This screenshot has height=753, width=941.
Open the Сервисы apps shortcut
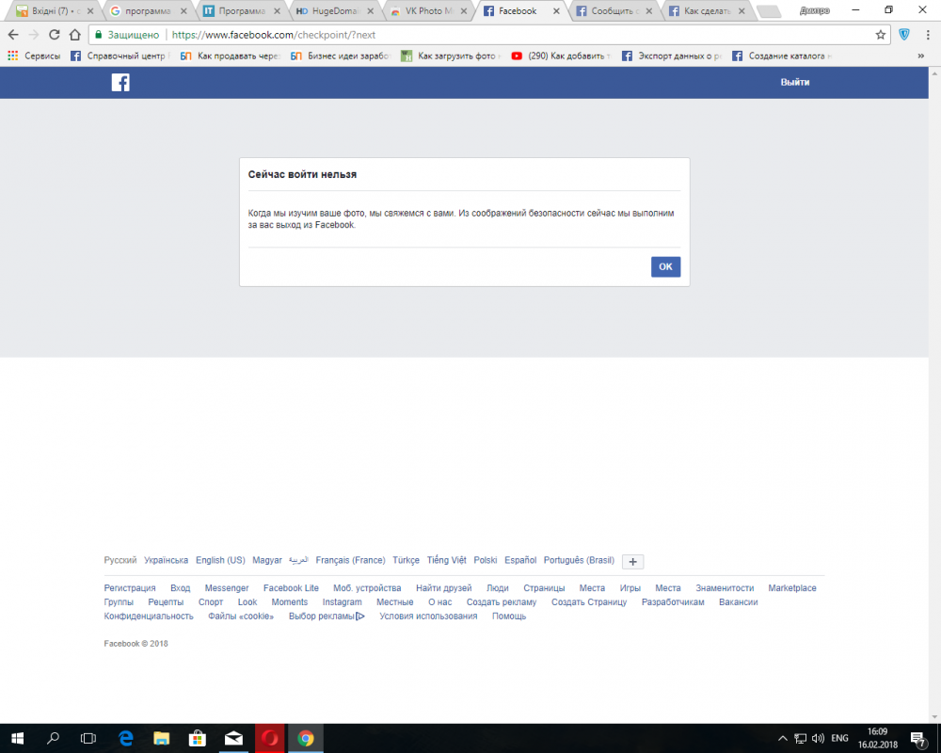pos(34,56)
